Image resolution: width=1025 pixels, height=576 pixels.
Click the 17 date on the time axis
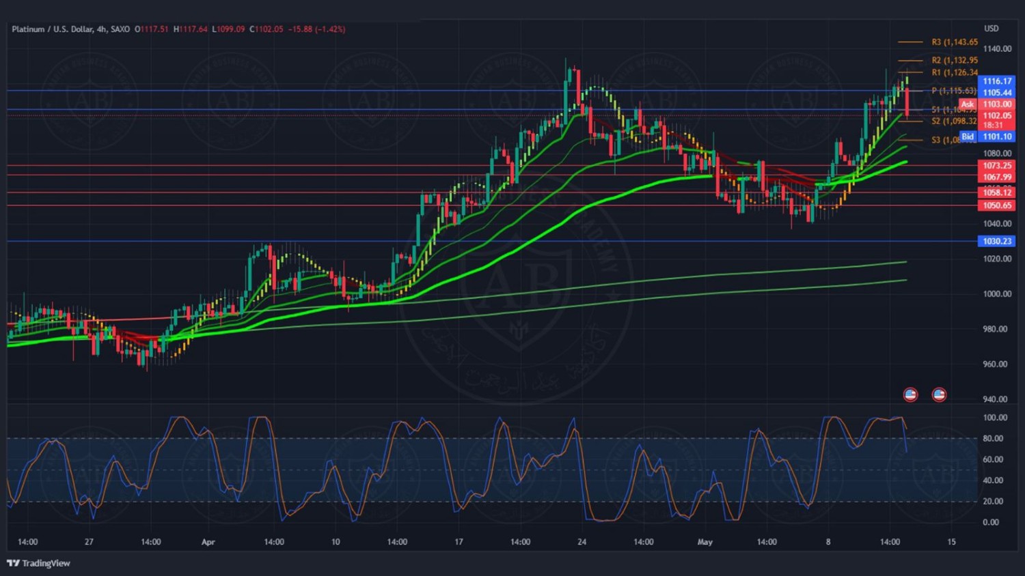point(459,542)
